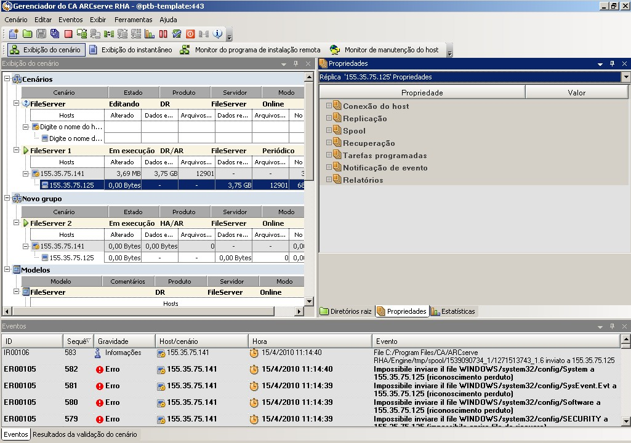Expand the Conexão do host property group
This screenshot has width=631, height=443.
pos(329,106)
